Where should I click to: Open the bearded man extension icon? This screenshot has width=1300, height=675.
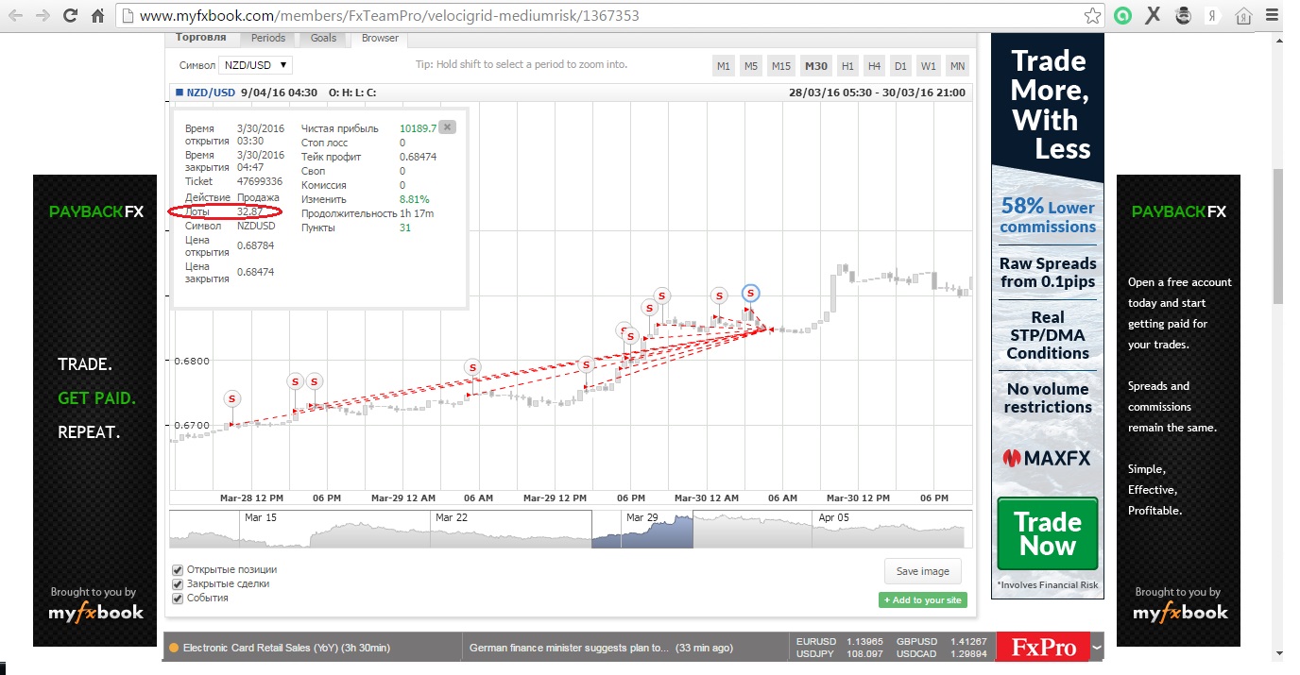point(1183,16)
